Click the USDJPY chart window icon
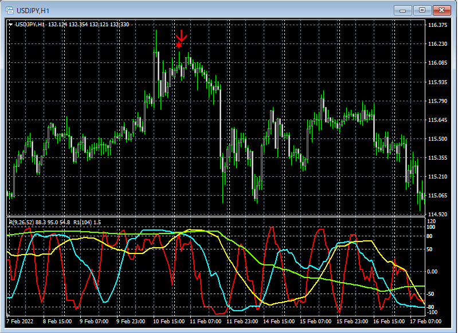The height and width of the screenshot is (333, 458). click(x=10, y=11)
